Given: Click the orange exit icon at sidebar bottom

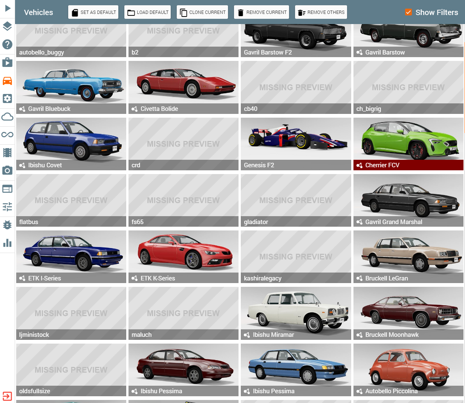Looking at the screenshot, I should coord(8,396).
